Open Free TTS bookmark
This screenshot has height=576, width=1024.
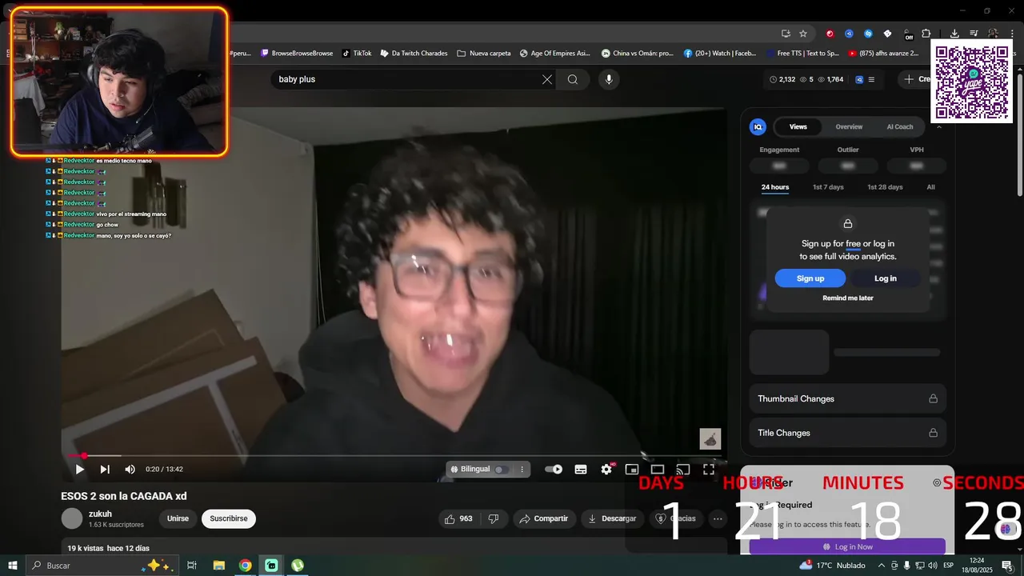pos(802,54)
